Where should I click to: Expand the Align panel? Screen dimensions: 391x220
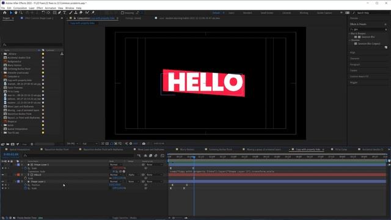(x=353, y=53)
